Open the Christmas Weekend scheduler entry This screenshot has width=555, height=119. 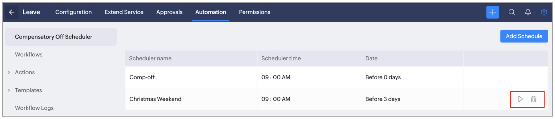point(155,99)
